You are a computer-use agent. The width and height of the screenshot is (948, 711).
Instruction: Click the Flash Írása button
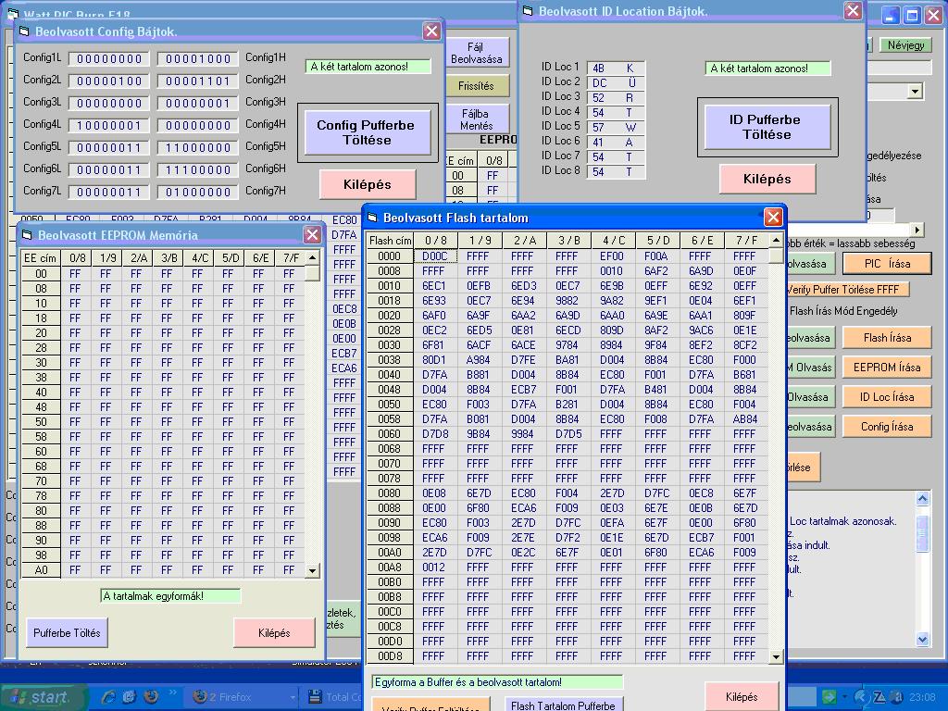[887, 338]
